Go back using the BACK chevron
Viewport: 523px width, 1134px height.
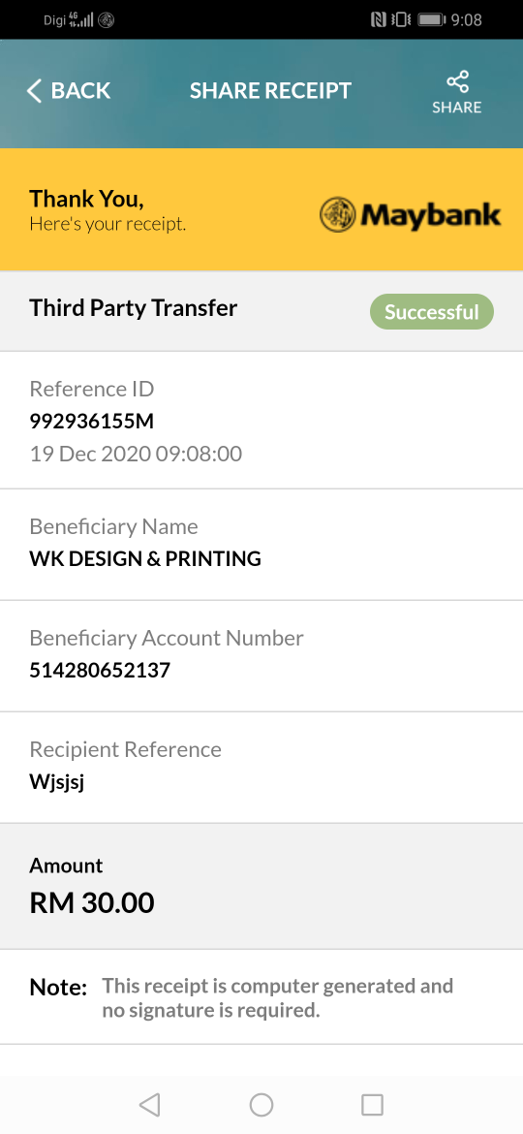coord(34,91)
